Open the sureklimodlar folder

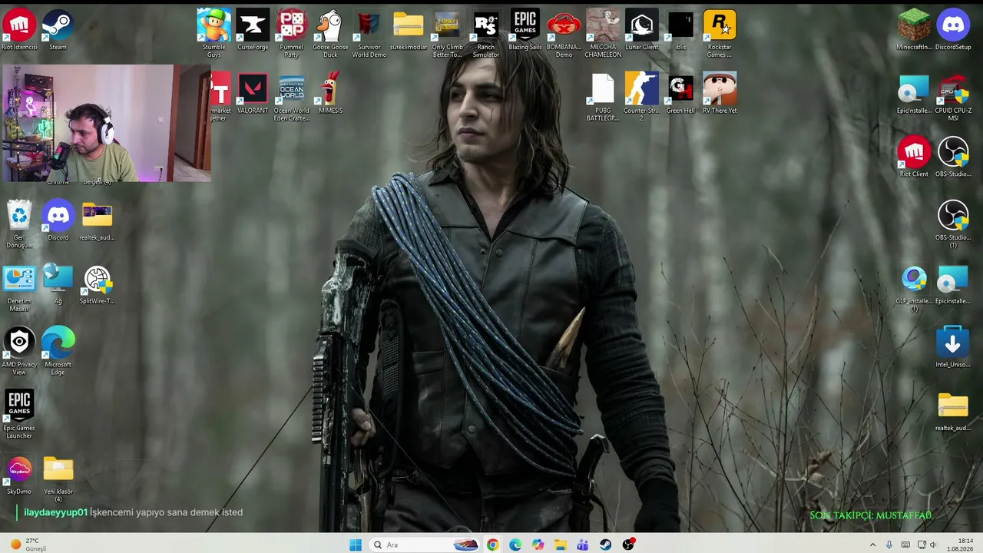coord(408,29)
